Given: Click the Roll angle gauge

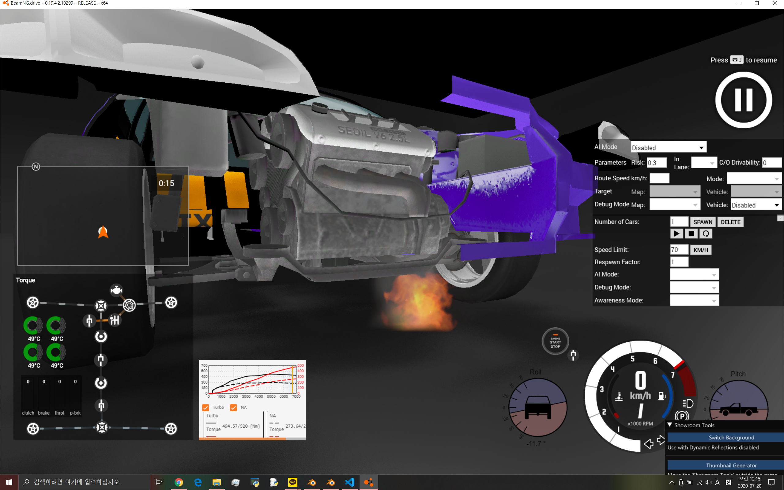Looking at the screenshot, I should tap(537, 408).
